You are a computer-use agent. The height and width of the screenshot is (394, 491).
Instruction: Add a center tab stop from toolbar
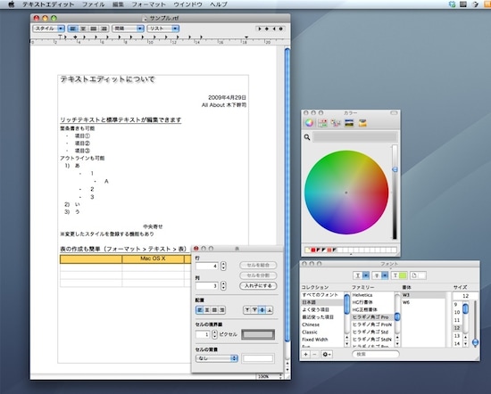point(267,29)
